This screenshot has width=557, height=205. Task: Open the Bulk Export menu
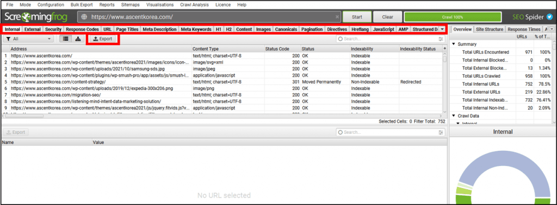click(x=81, y=5)
